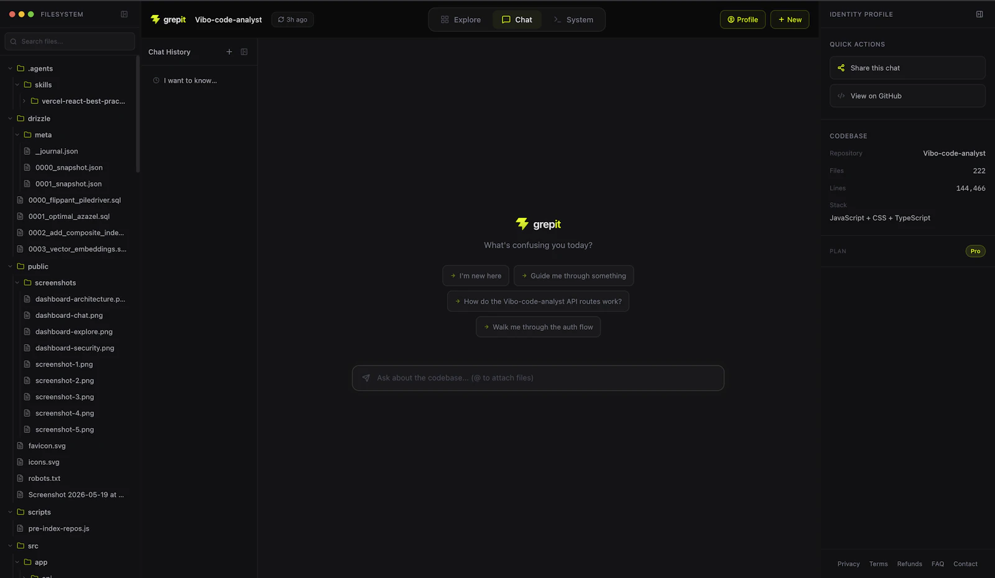Select I'm new here suggestion
995x578 pixels.
coord(476,276)
